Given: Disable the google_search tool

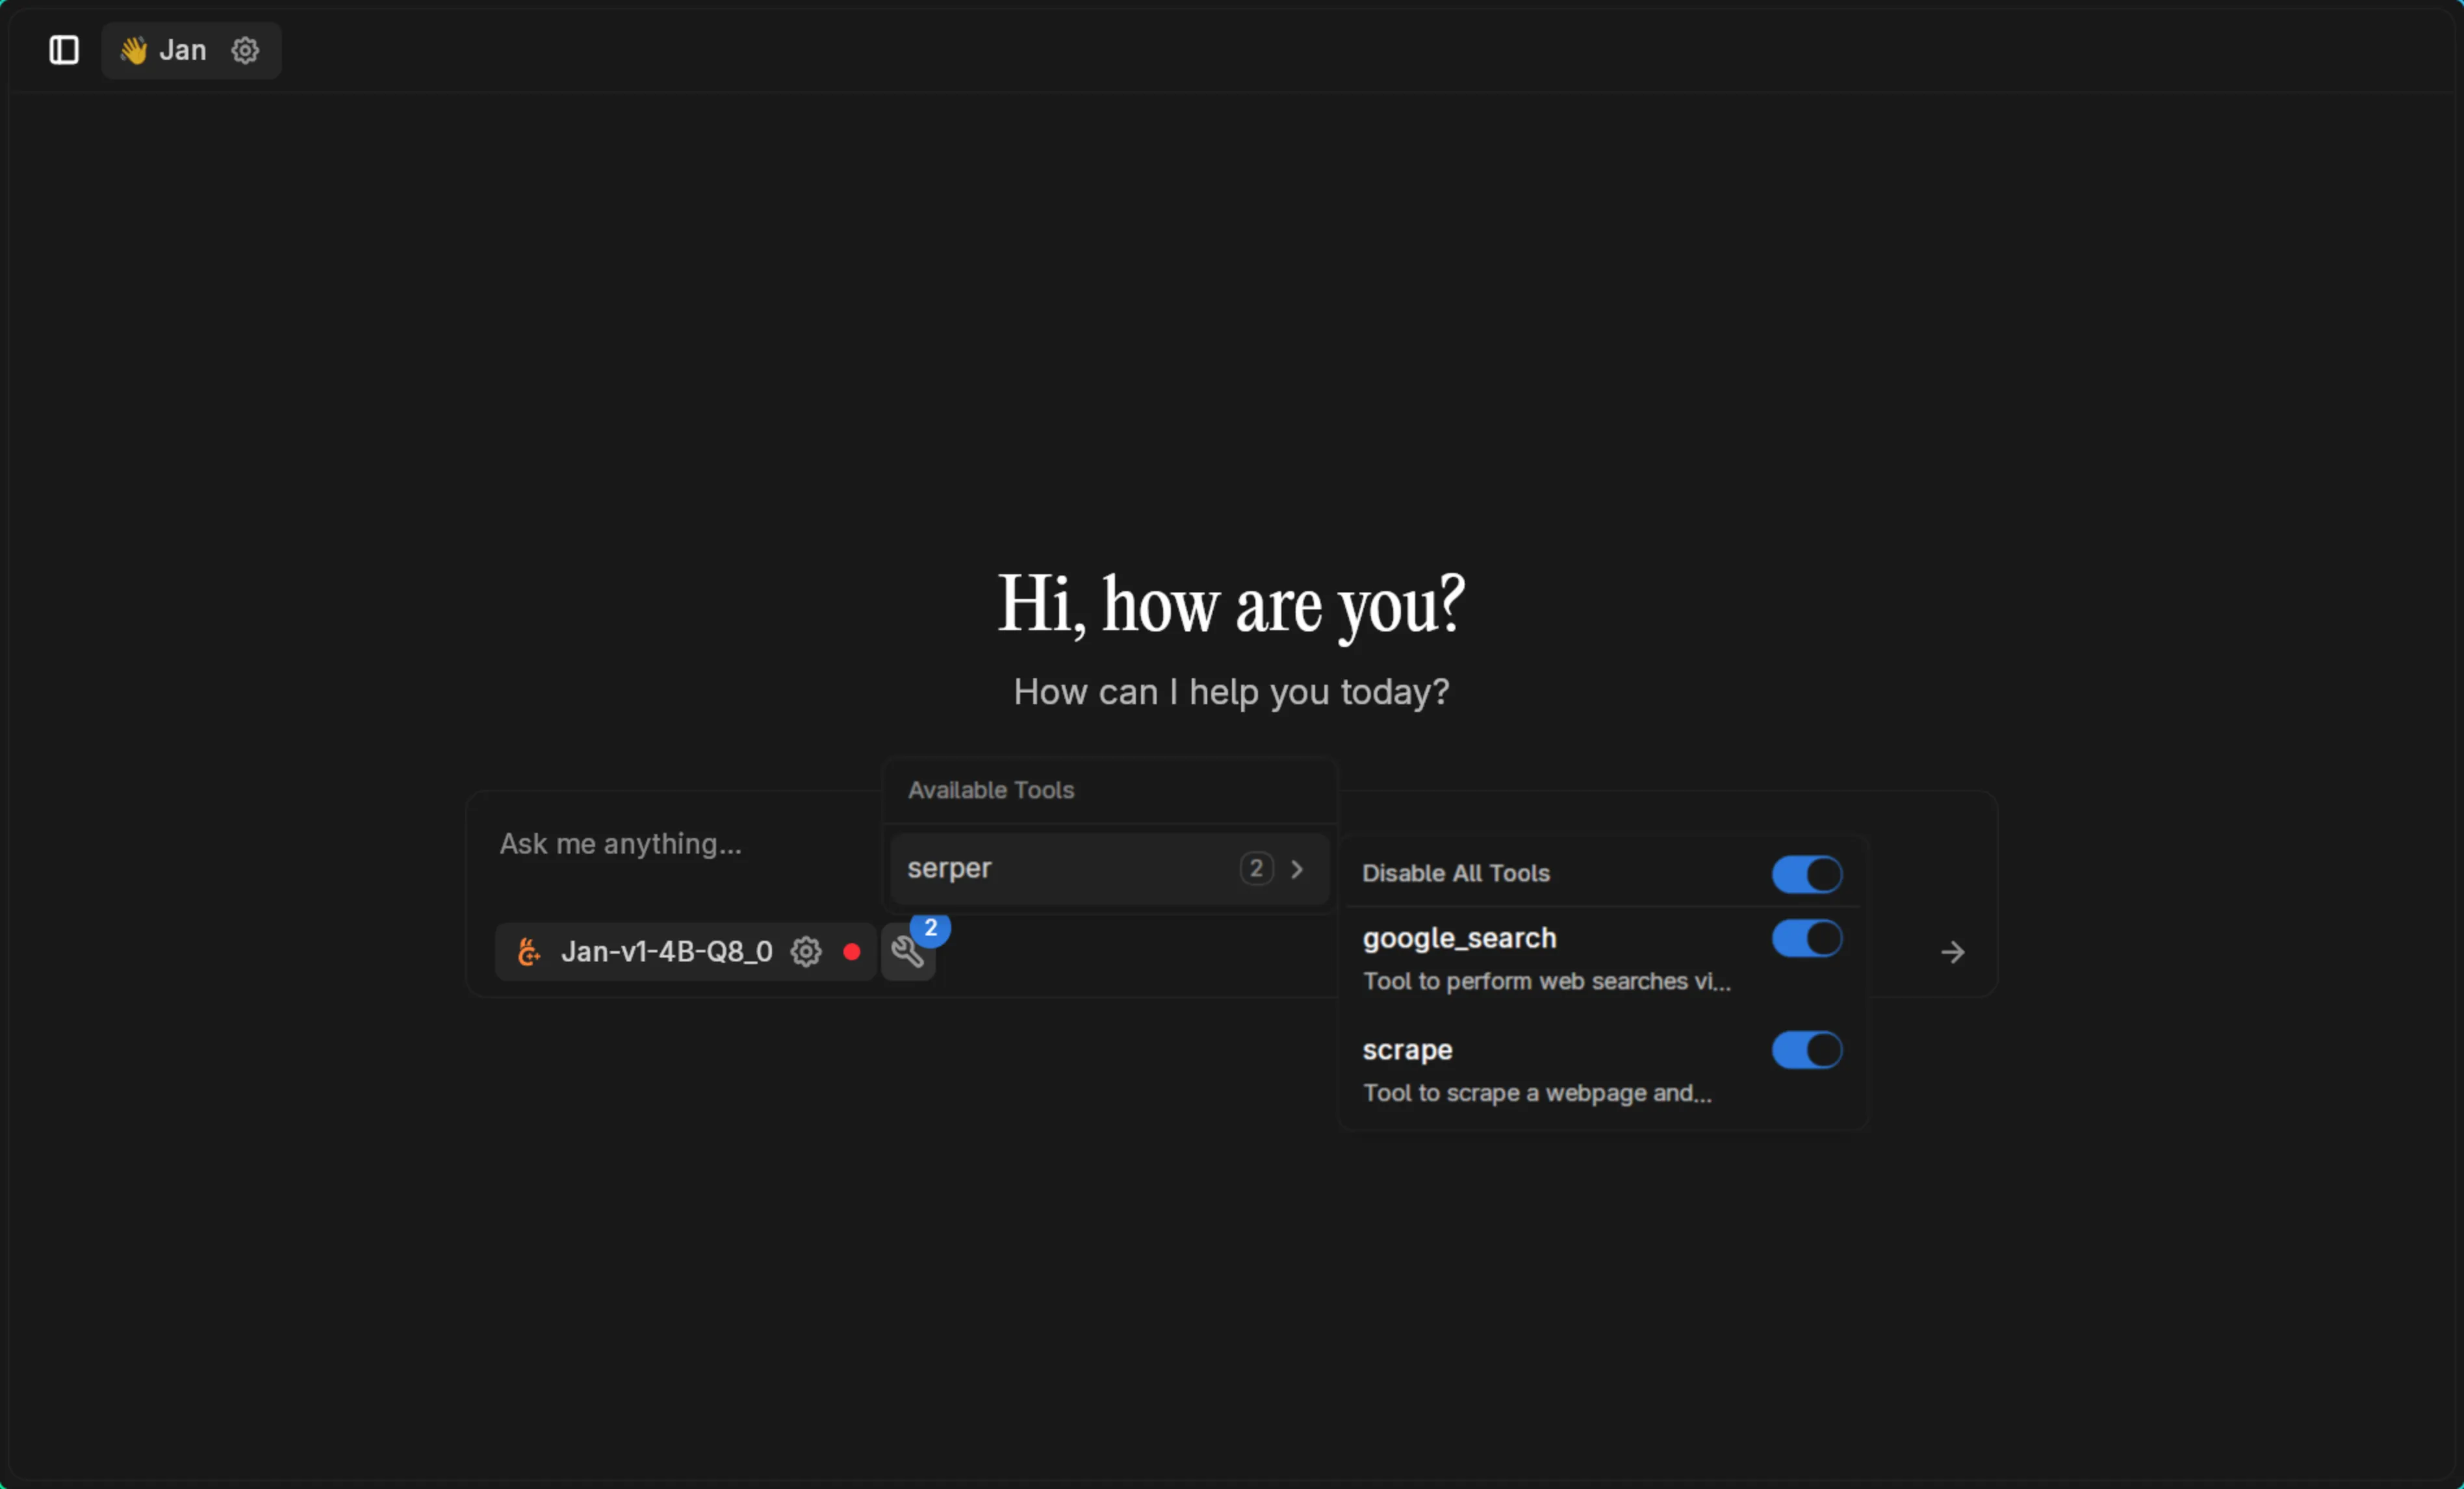Looking at the screenshot, I should pos(1805,938).
